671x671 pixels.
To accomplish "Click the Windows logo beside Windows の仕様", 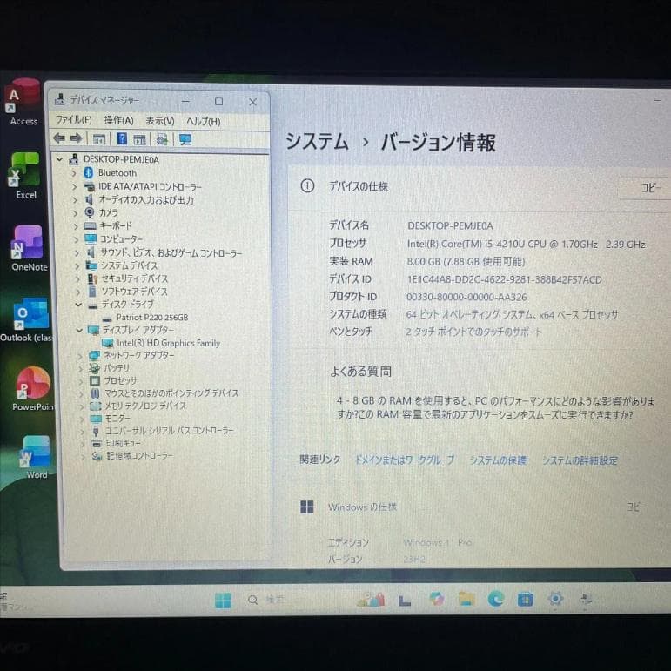I will click(x=307, y=507).
